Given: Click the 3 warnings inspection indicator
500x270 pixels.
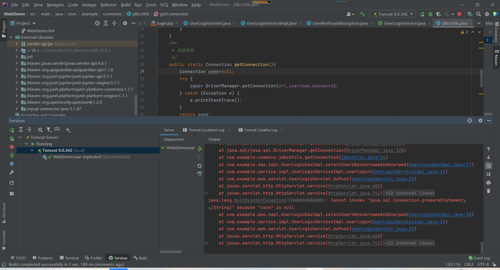Looking at the screenshot, I should 464,32.
